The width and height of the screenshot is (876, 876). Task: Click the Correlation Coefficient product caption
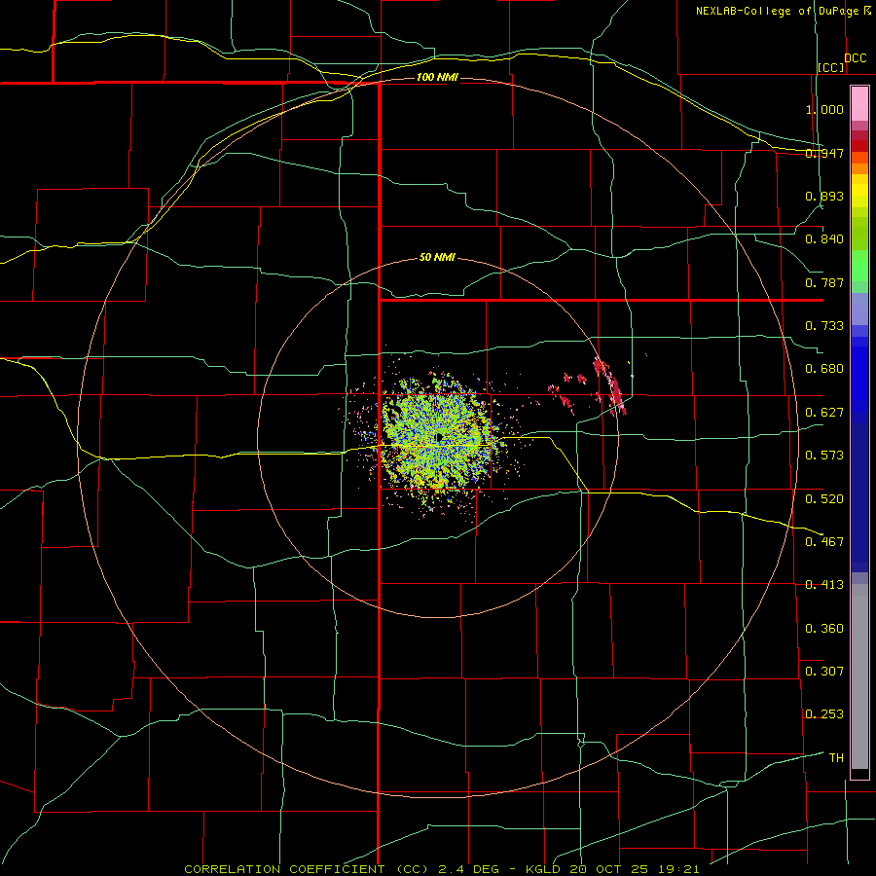pyautogui.click(x=442, y=869)
